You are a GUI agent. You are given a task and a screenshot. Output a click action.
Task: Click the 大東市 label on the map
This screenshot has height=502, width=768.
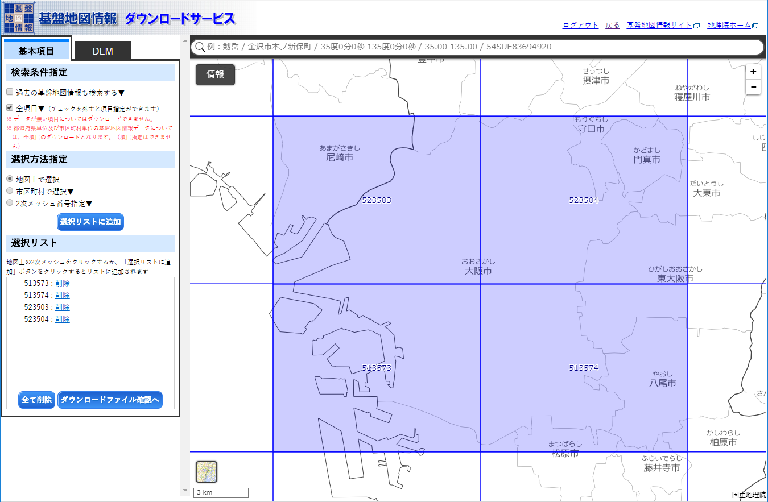tap(707, 193)
